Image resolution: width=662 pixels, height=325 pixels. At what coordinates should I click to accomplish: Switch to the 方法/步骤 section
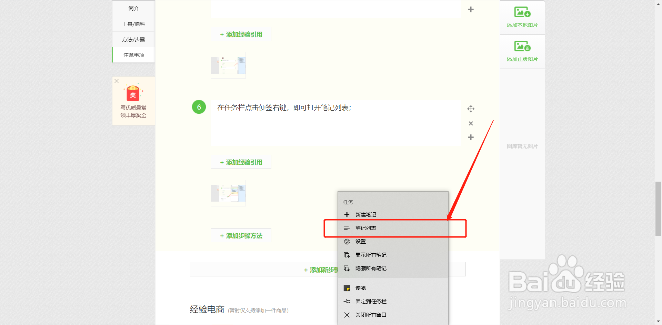[x=133, y=39]
